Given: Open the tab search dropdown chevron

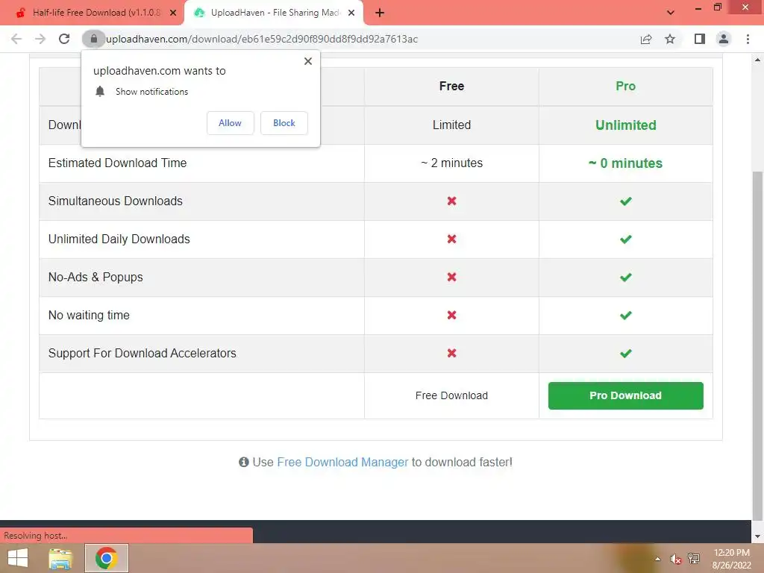Looking at the screenshot, I should point(671,13).
